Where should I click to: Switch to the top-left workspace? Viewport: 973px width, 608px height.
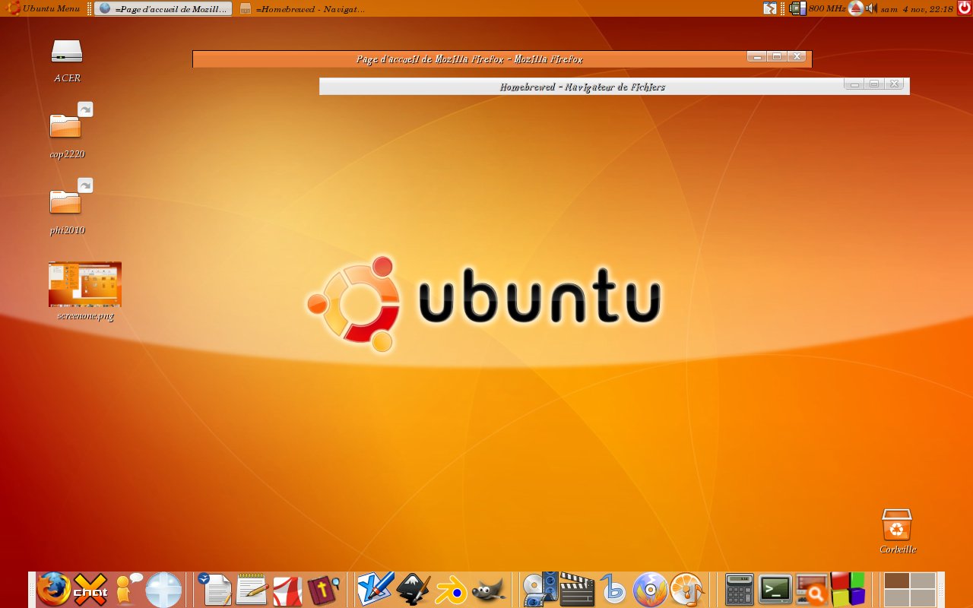(897, 581)
